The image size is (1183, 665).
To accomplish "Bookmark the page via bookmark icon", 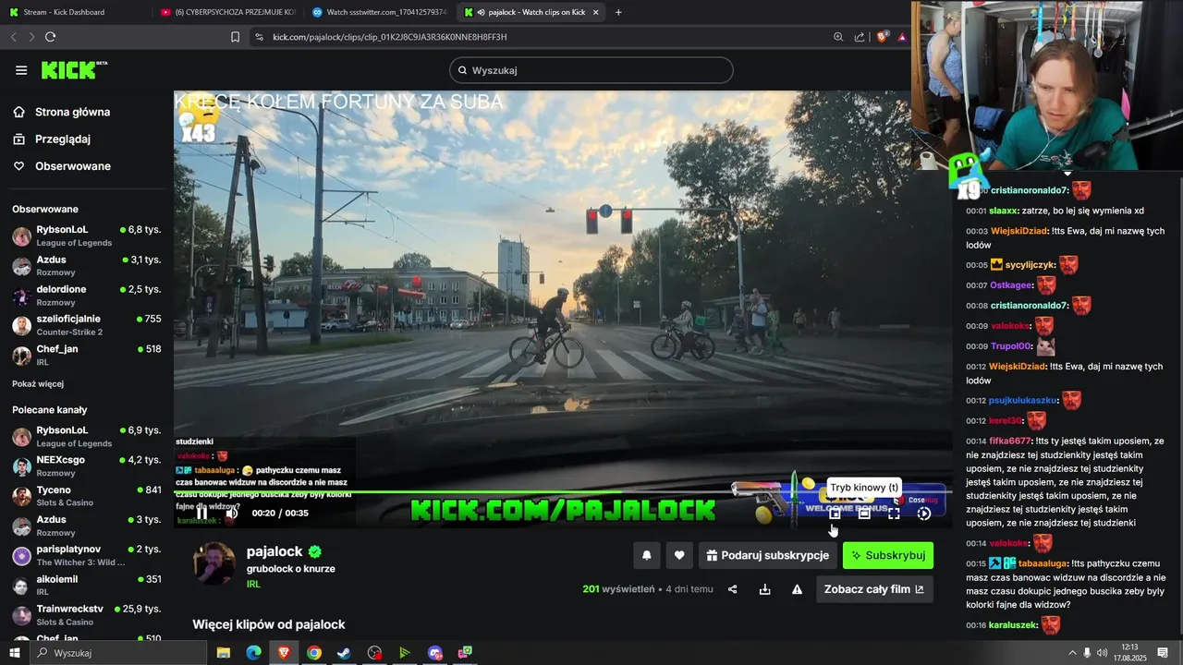I will pyautogui.click(x=235, y=37).
